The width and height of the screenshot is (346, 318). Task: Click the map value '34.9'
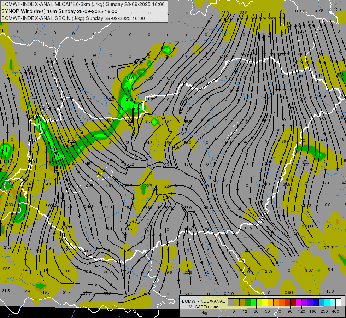[248, 229]
